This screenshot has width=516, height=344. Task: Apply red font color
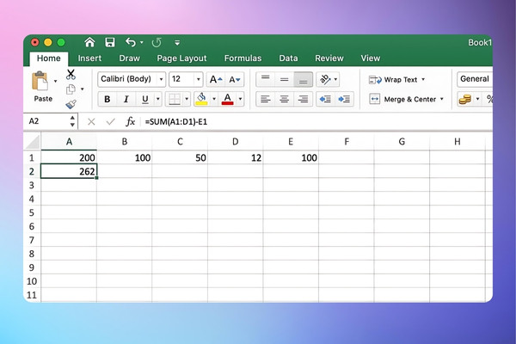tap(227, 99)
